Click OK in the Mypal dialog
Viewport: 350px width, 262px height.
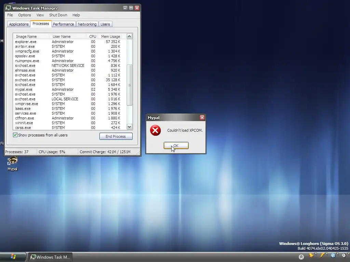[x=176, y=145]
